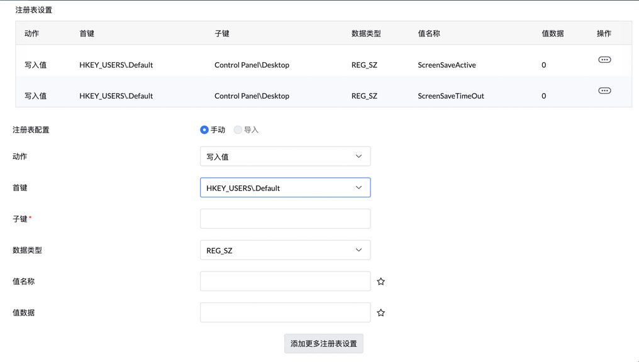Select the 导入 radio option

238,130
